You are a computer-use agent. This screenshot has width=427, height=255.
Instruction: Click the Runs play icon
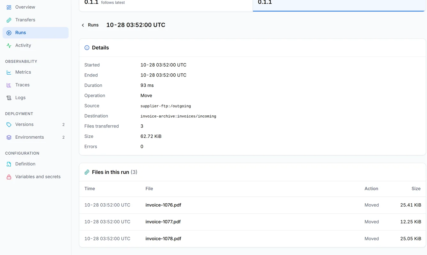(x=9, y=33)
